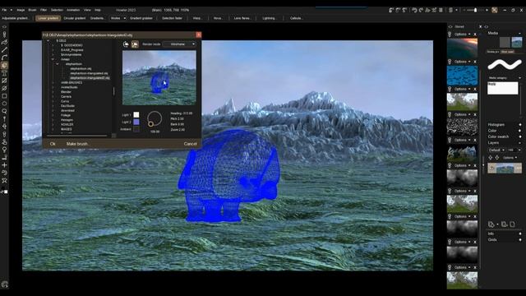This screenshot has height=296, width=526.
Task: Click the redo arrow icon
Action: coord(421,10)
